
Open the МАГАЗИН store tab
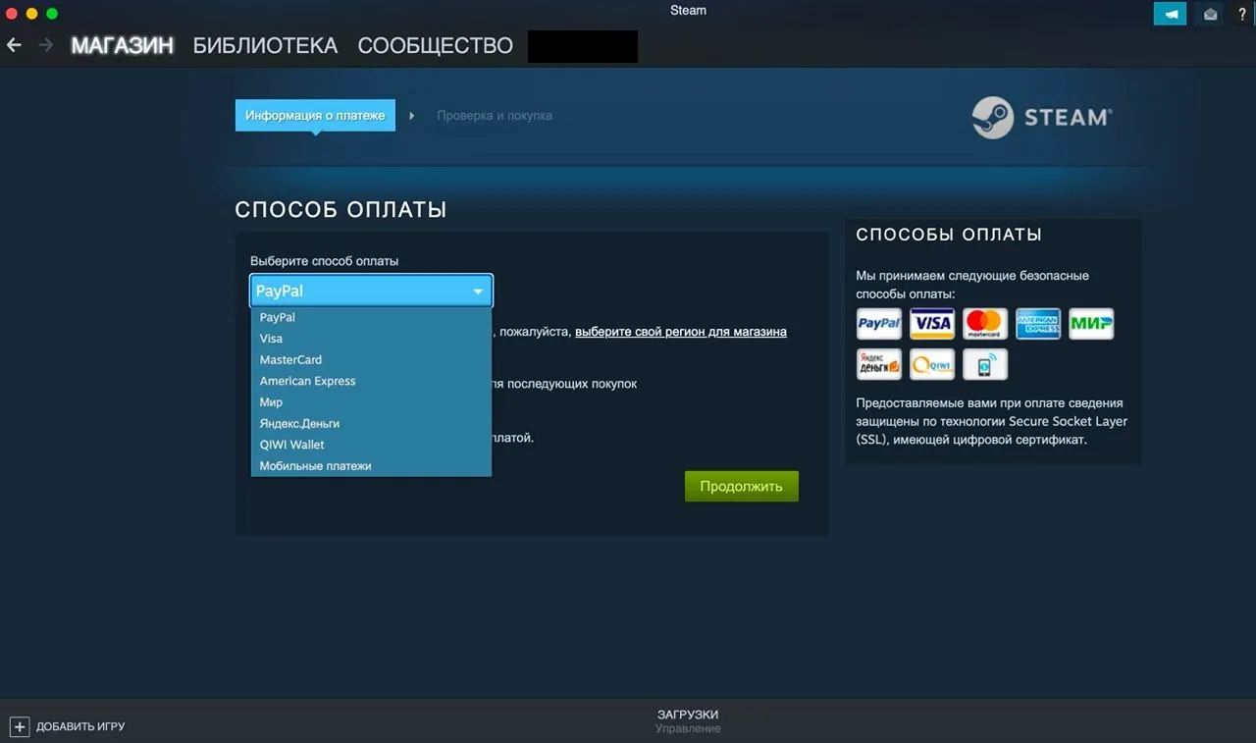point(122,45)
